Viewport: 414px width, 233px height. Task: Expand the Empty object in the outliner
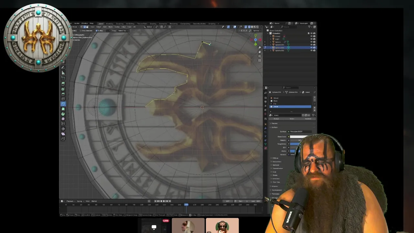click(x=271, y=36)
